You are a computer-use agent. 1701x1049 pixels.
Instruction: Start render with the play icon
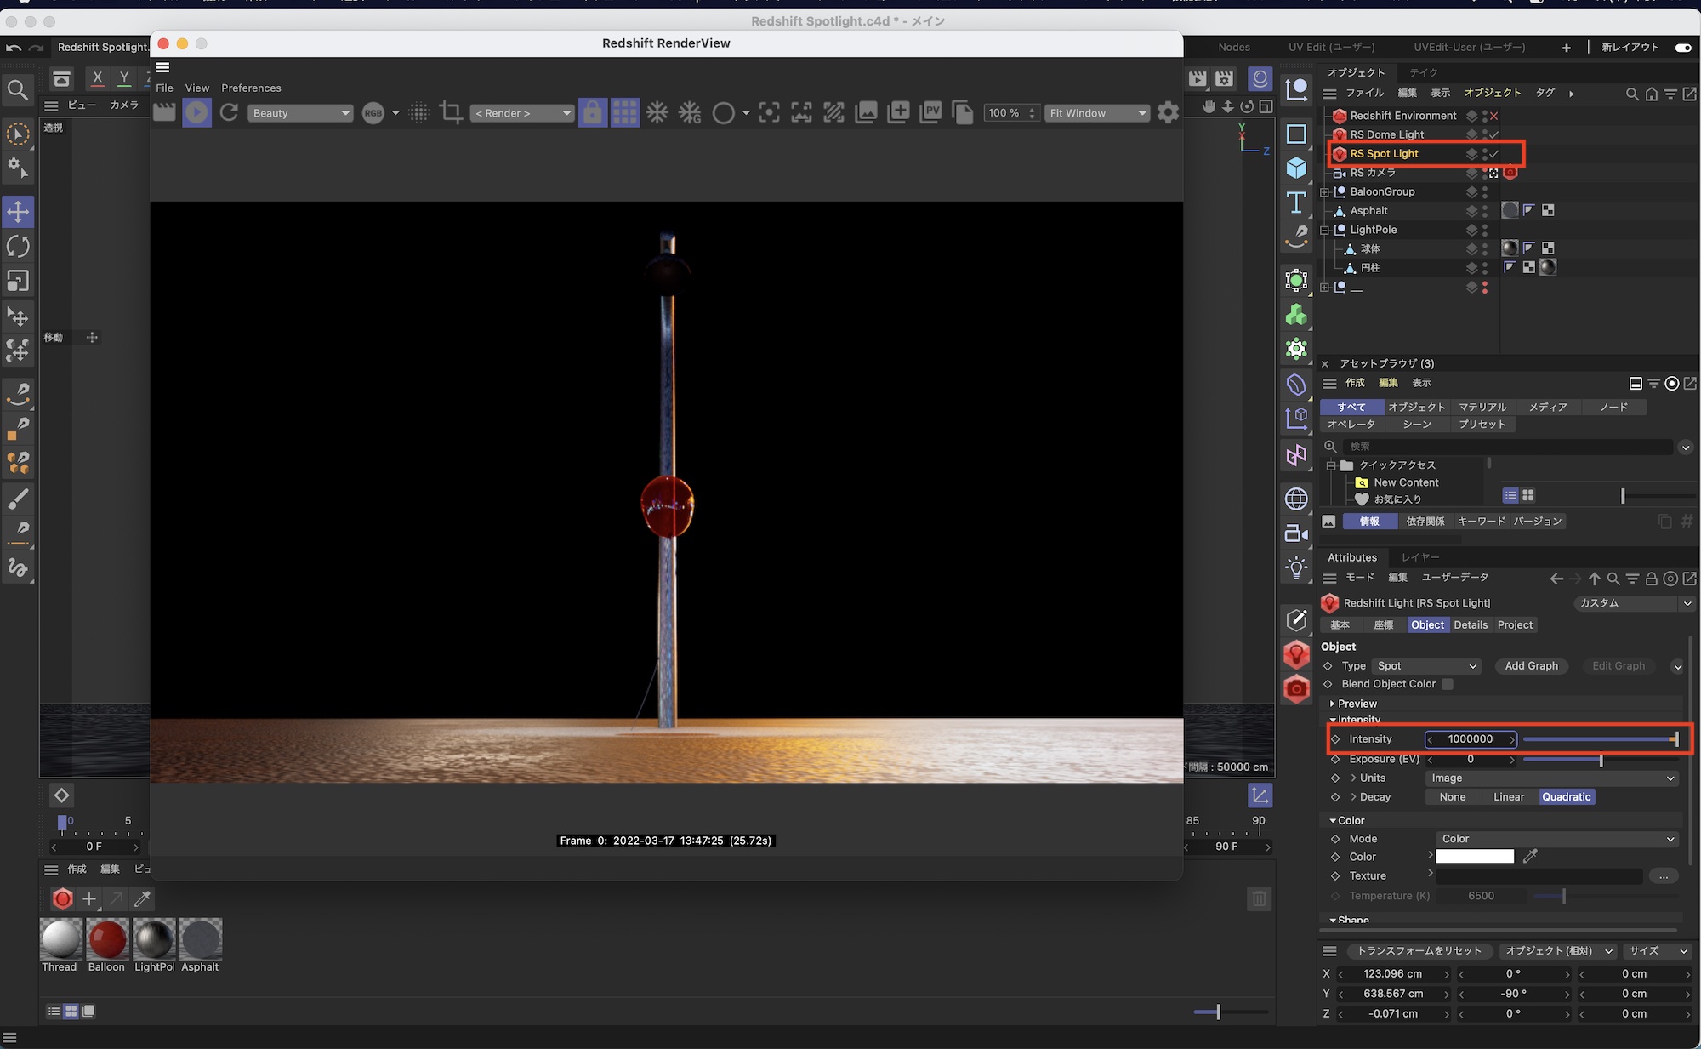pyautogui.click(x=196, y=112)
